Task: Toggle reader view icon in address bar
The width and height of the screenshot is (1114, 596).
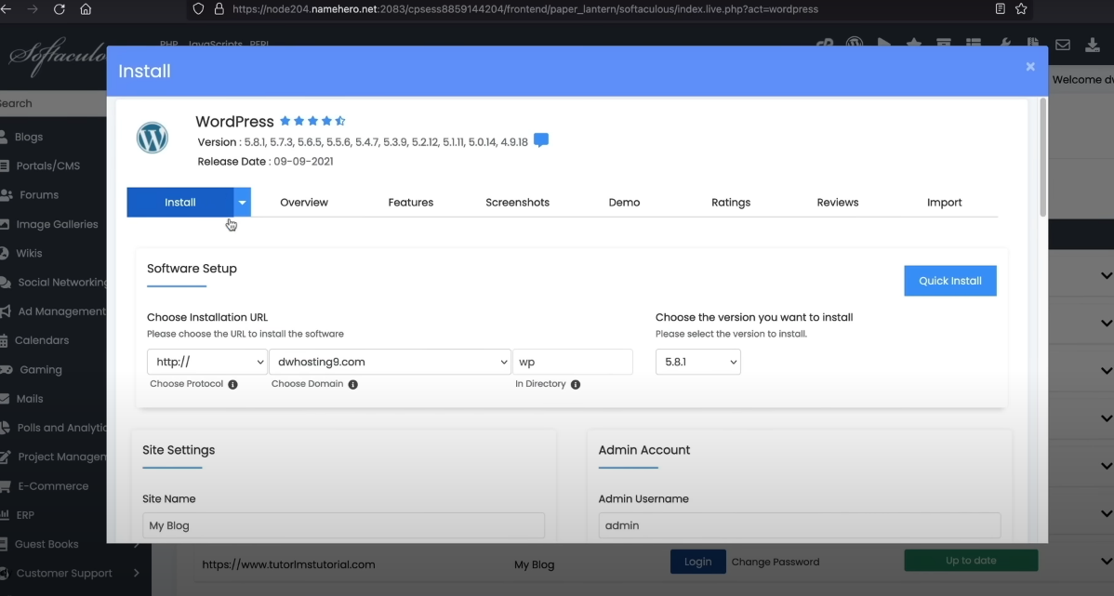Action: pyautogui.click(x=1001, y=9)
